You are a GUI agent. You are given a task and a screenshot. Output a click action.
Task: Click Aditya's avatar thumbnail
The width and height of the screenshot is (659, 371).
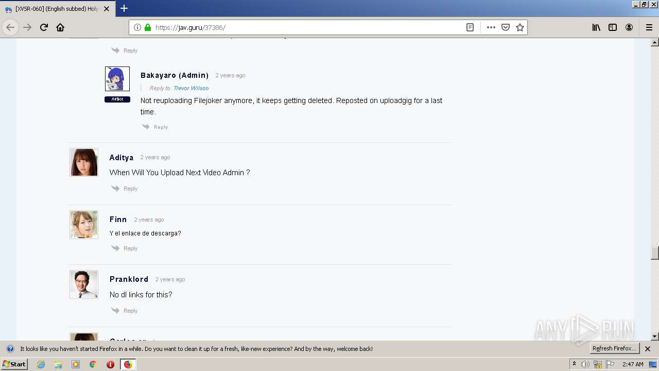coord(84,162)
